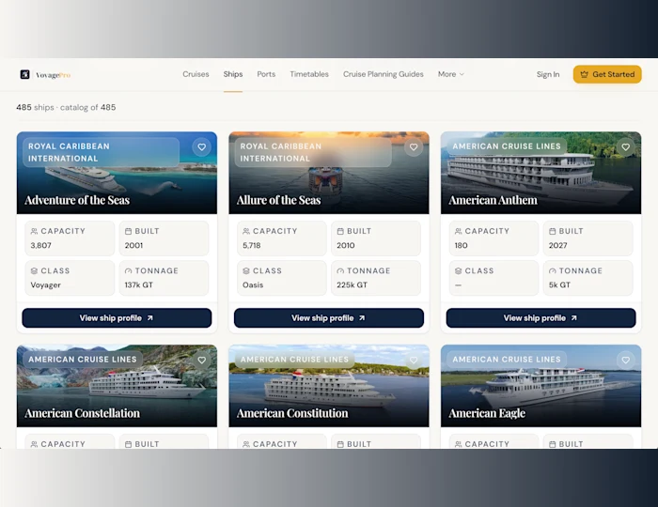The width and height of the screenshot is (658, 507).
Task: Click the class layers icon on Allure of the Seas
Action: [x=246, y=271]
